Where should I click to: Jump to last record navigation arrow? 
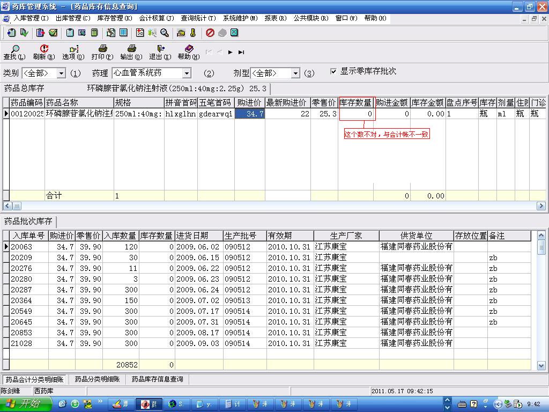coord(241,53)
